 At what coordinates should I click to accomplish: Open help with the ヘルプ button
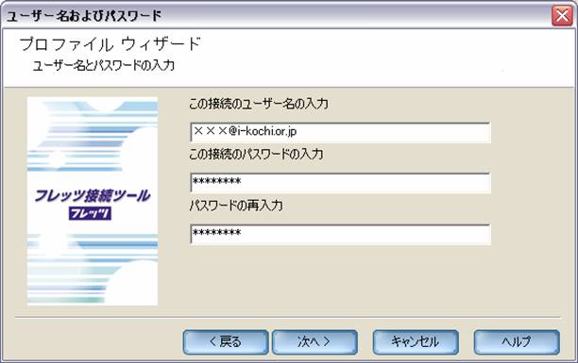pos(517,342)
